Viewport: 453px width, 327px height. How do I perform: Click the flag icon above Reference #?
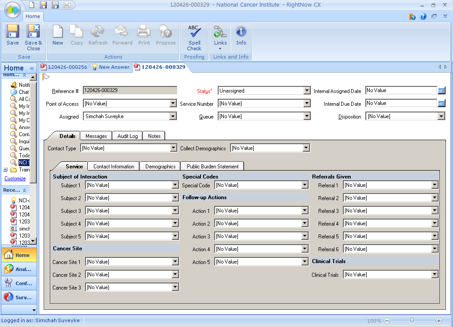coord(45,77)
